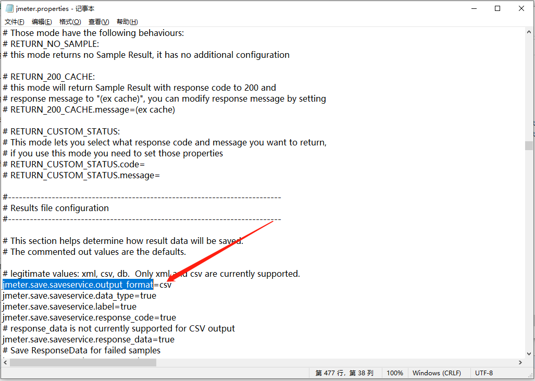Click '# Save ResponseData for failed samples' line
Screen dimensions: 535x381
82,350
